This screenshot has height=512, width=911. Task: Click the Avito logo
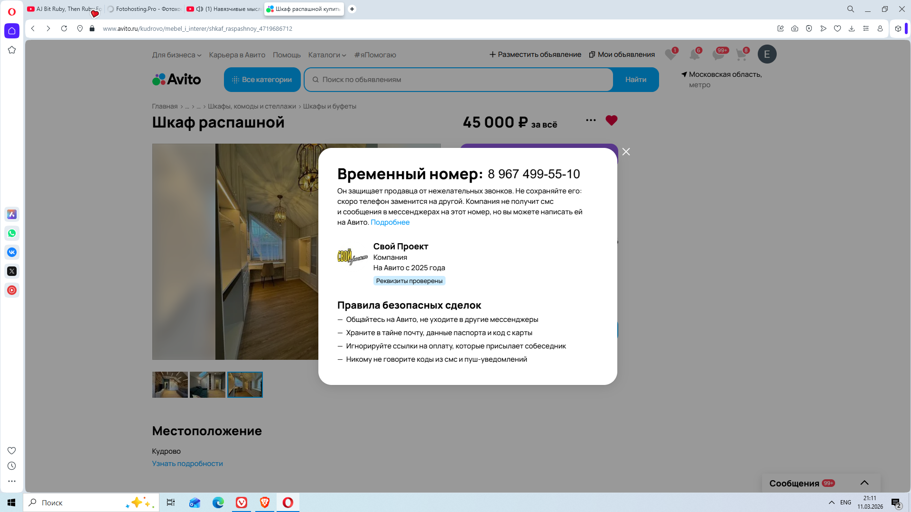pos(177,79)
